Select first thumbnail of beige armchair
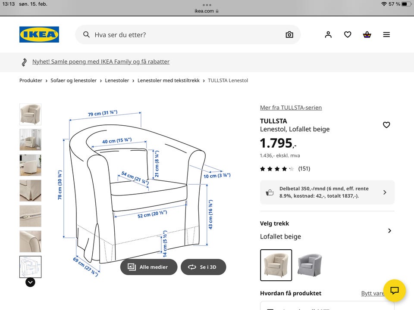 pos(30,114)
